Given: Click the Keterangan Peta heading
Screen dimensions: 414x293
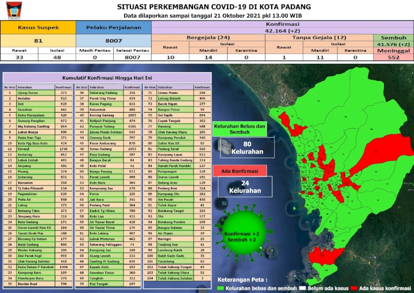Looking at the screenshot, I should [242, 280].
